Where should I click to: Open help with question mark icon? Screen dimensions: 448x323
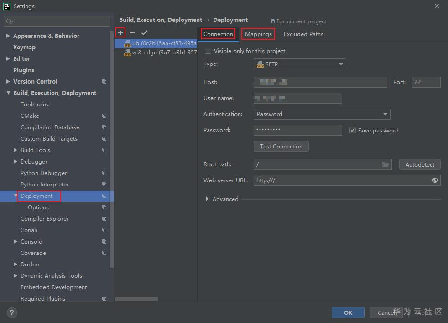click(x=12, y=312)
